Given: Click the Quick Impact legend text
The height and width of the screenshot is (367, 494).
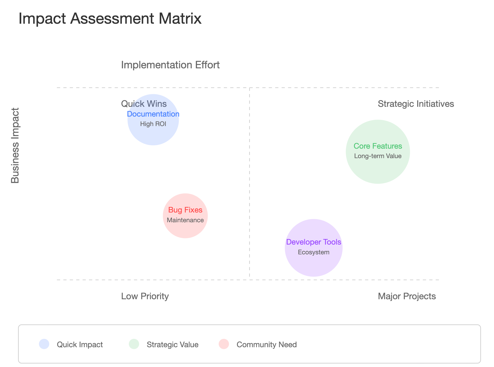Looking at the screenshot, I should click(x=80, y=345).
